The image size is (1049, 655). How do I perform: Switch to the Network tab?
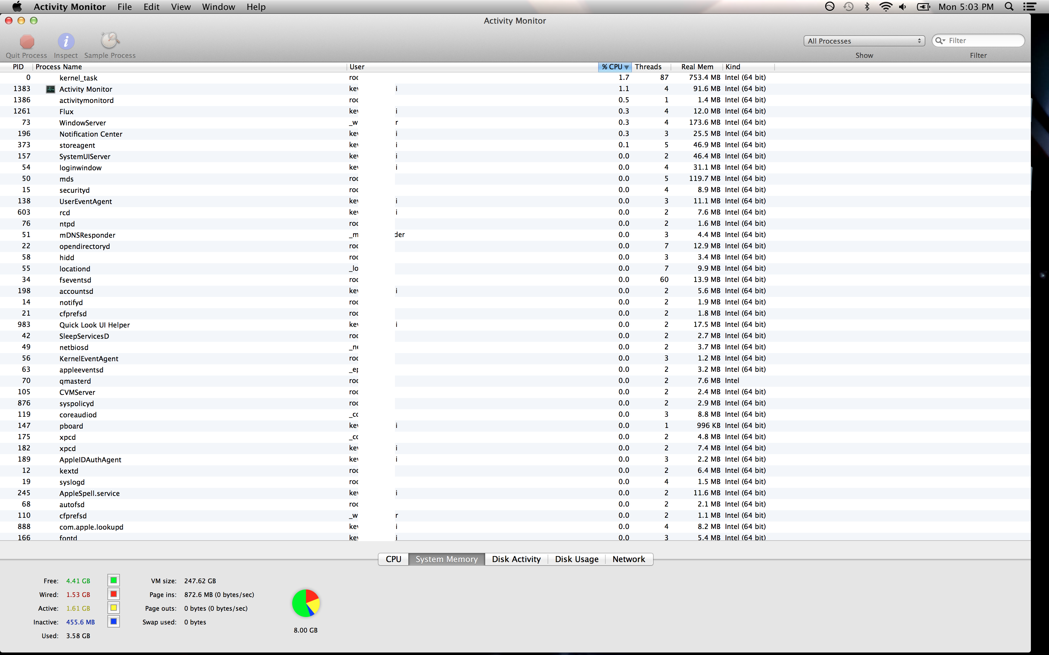click(628, 559)
